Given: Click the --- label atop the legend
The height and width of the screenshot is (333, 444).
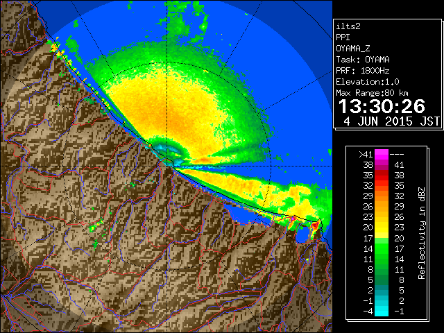Looking at the screenshot, I should click(397, 155).
